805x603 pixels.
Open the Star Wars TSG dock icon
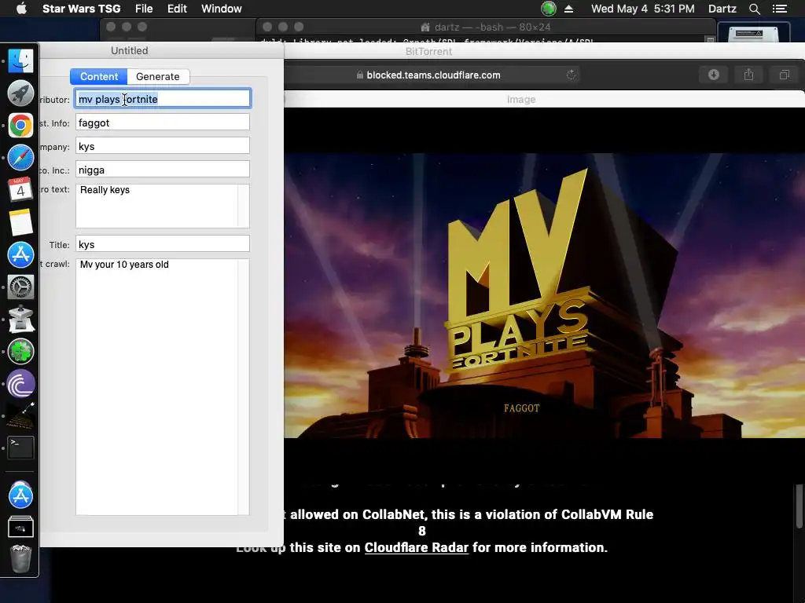click(x=20, y=416)
